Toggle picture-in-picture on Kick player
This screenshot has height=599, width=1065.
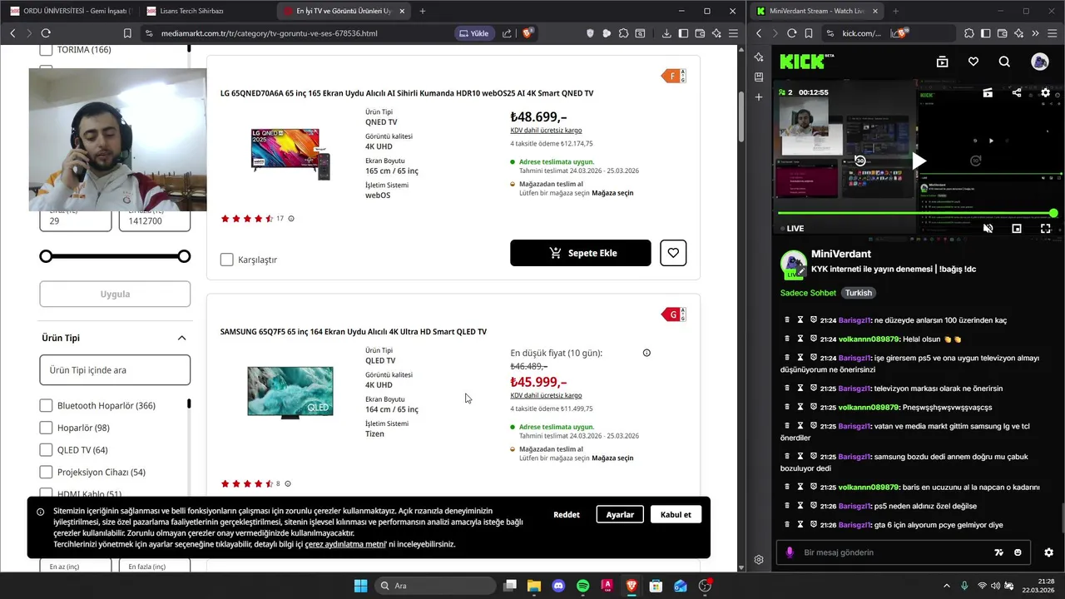1017,228
